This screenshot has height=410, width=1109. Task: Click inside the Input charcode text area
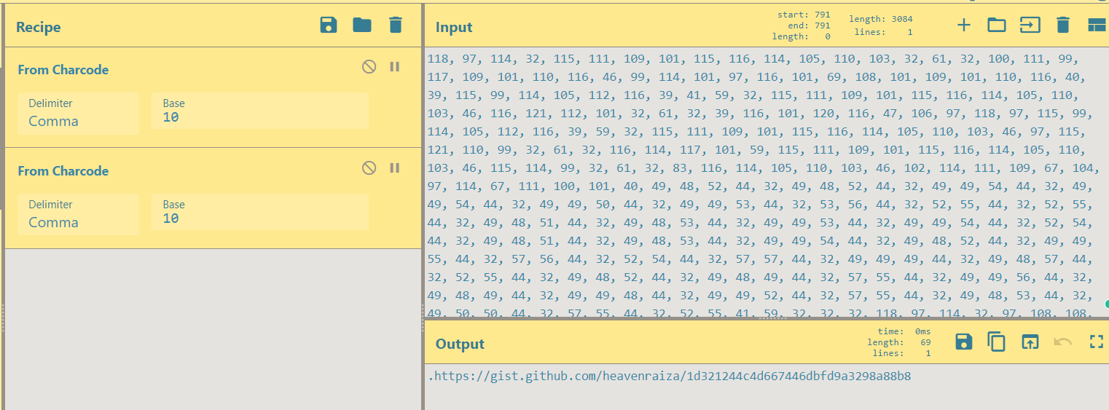coord(758,182)
